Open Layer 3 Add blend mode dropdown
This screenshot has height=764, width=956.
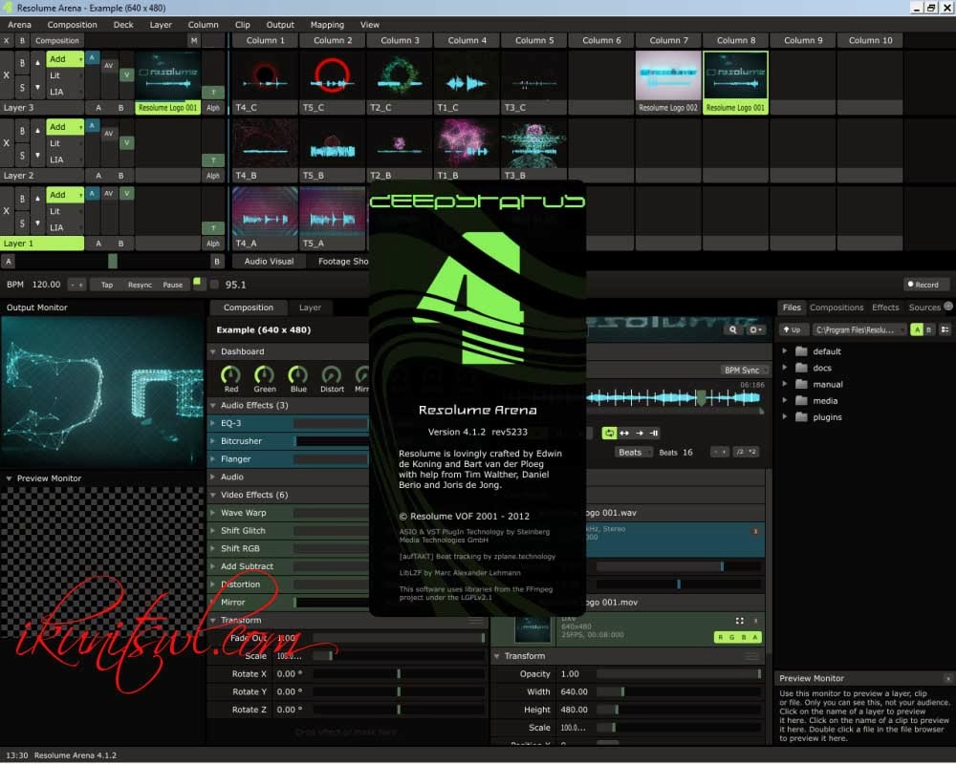pos(65,59)
